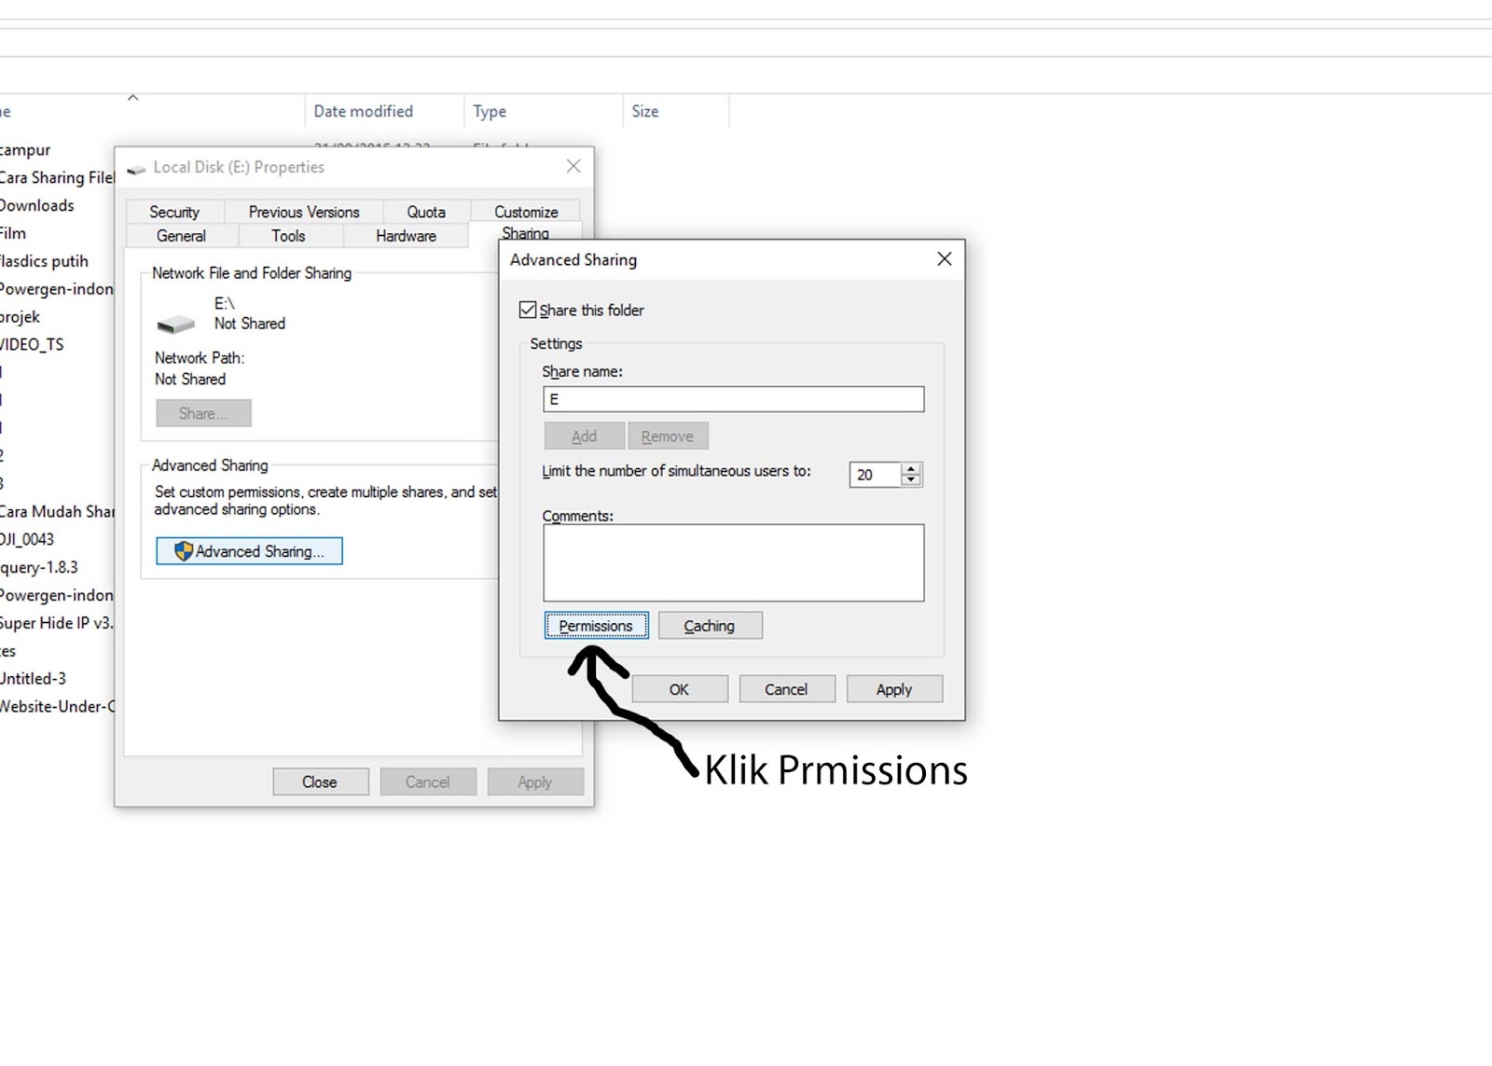
Task: Open the Caching settings
Action: point(710,625)
